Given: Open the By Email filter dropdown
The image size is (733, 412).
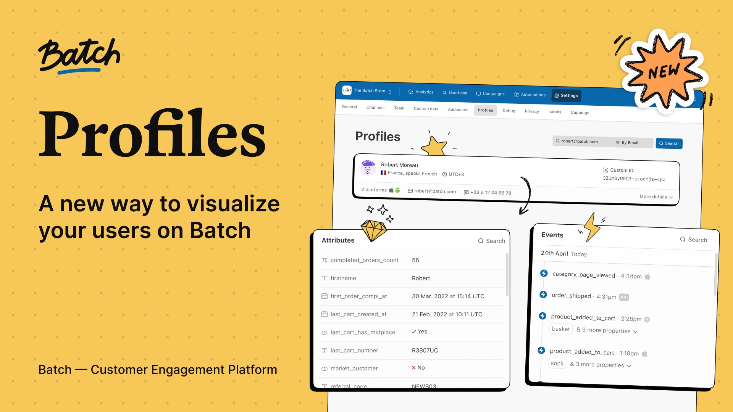Looking at the screenshot, I should pyautogui.click(x=627, y=143).
